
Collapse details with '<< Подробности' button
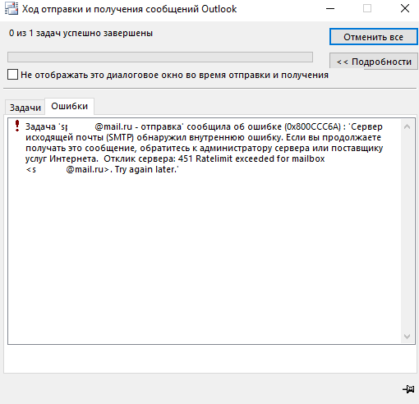pyautogui.click(x=374, y=62)
